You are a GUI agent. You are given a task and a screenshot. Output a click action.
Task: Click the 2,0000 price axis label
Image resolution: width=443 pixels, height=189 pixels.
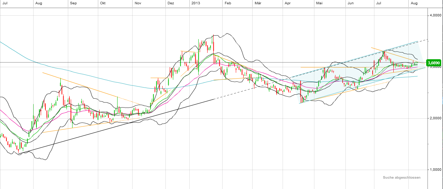pyautogui.click(x=436, y=118)
